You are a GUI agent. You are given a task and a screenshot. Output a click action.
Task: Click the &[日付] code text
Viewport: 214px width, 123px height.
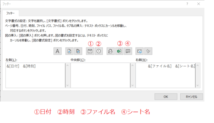tap(13, 66)
